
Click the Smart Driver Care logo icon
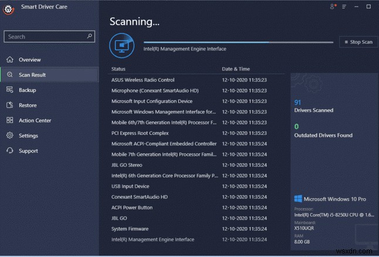[x=8, y=11]
